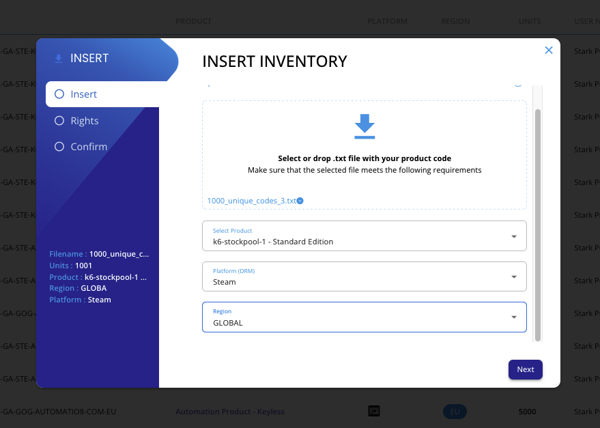This screenshot has width=600, height=428.
Task: Click the 1000_unique_codes_3.txt file link
Action: [x=252, y=201]
